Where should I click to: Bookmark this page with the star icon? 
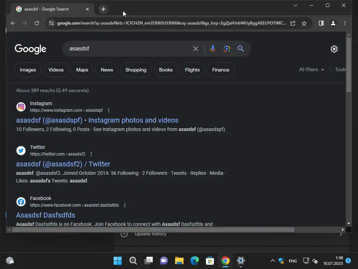point(304,23)
